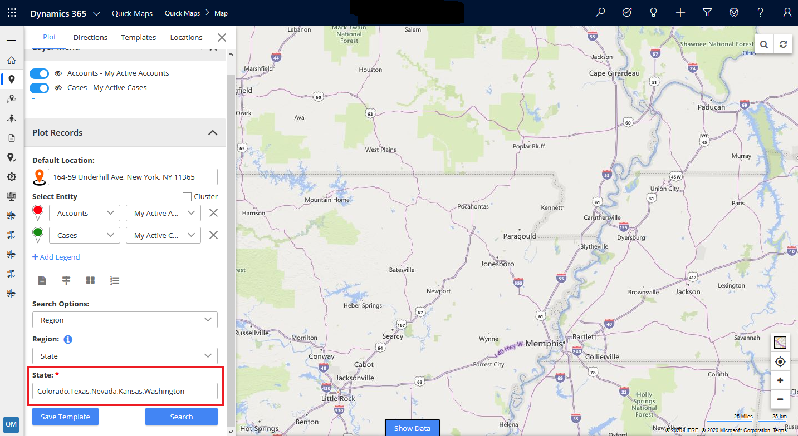Zoom in on the map
The height and width of the screenshot is (436, 798).
780,381
